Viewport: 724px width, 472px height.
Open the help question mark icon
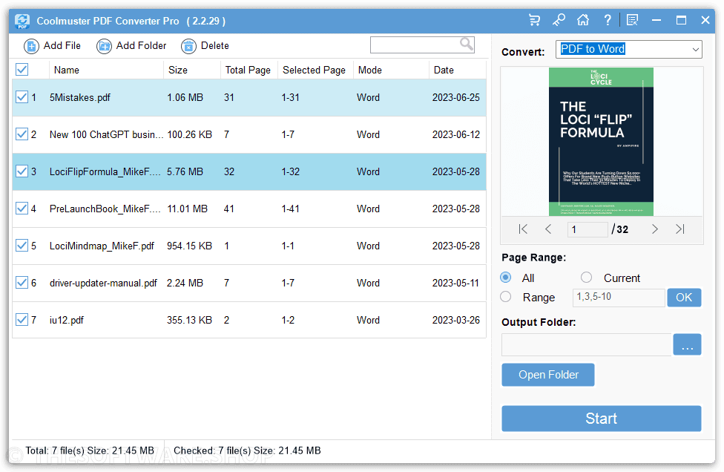(608, 20)
